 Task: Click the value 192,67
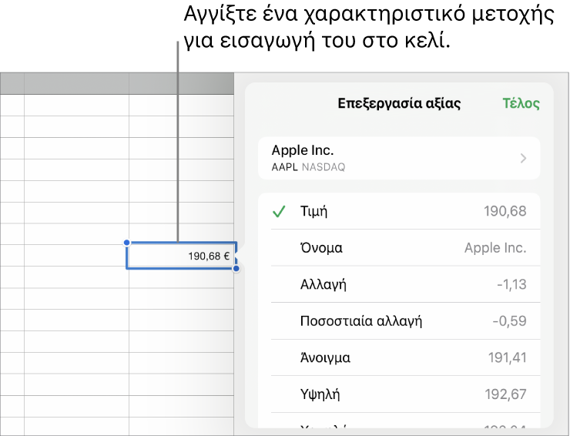[x=505, y=394]
